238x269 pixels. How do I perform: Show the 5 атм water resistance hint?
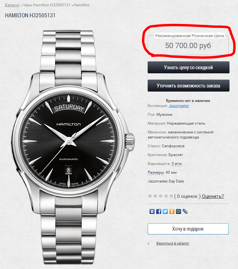pyautogui.click(x=177, y=164)
